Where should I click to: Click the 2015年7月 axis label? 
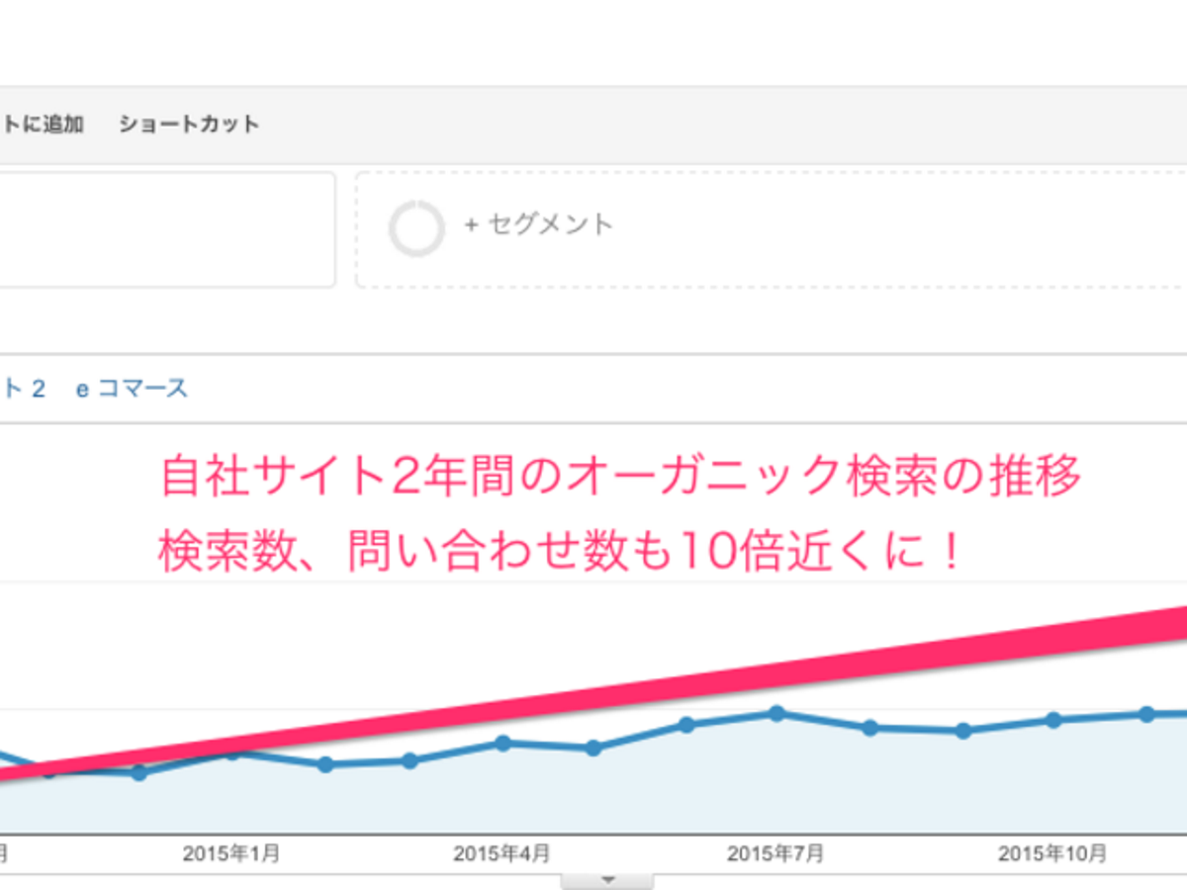coord(775,853)
